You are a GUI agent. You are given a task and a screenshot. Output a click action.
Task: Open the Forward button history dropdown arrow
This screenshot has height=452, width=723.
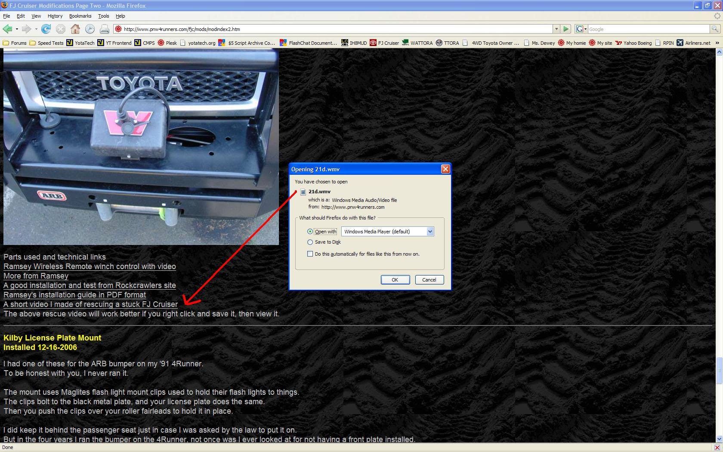tap(36, 29)
